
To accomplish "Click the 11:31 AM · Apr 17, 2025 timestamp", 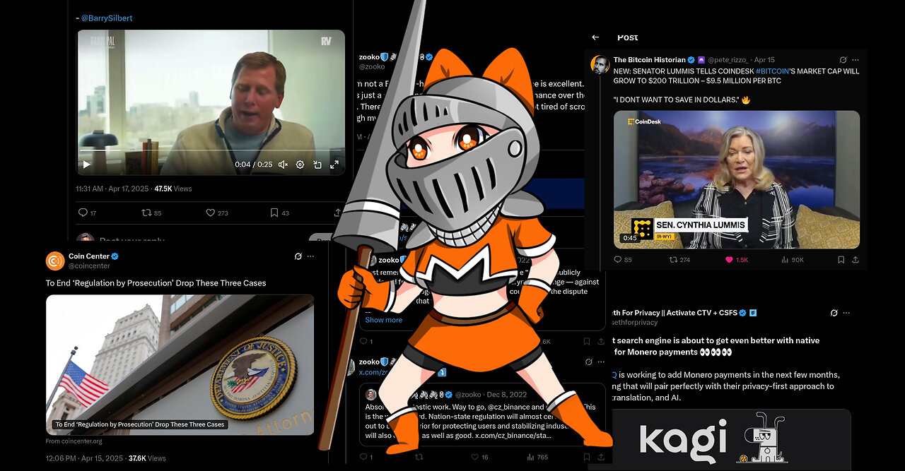I will pos(113,189).
